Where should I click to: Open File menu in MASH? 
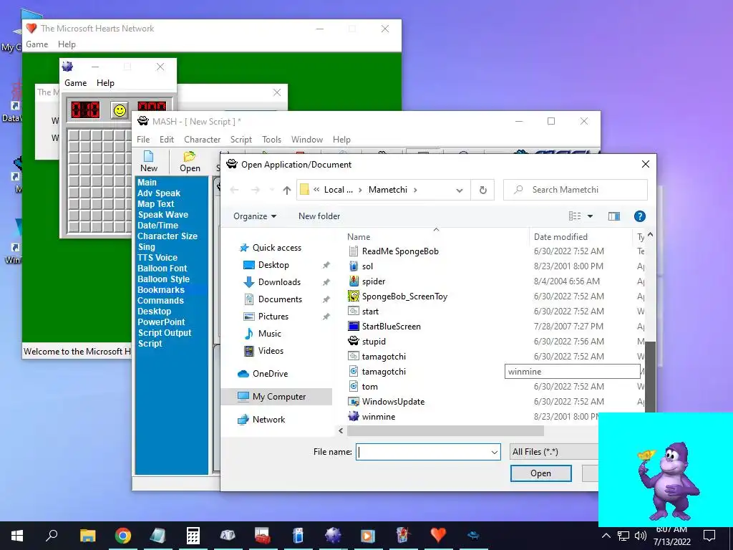click(143, 140)
